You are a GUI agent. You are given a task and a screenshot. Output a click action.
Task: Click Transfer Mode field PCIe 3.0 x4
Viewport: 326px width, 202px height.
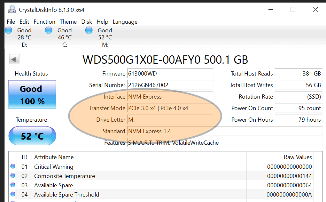[170, 108]
